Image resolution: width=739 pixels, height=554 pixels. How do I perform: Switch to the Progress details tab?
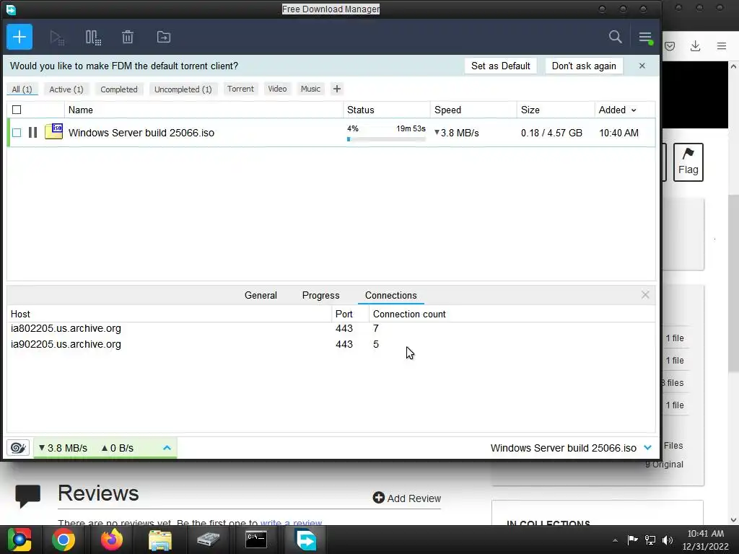click(320, 295)
